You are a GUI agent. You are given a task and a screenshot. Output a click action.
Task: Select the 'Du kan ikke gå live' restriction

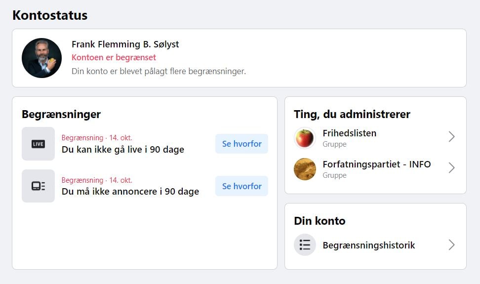[123, 150]
